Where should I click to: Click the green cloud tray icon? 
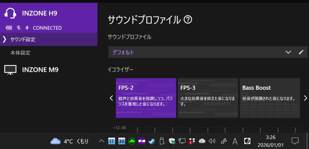(132, 141)
